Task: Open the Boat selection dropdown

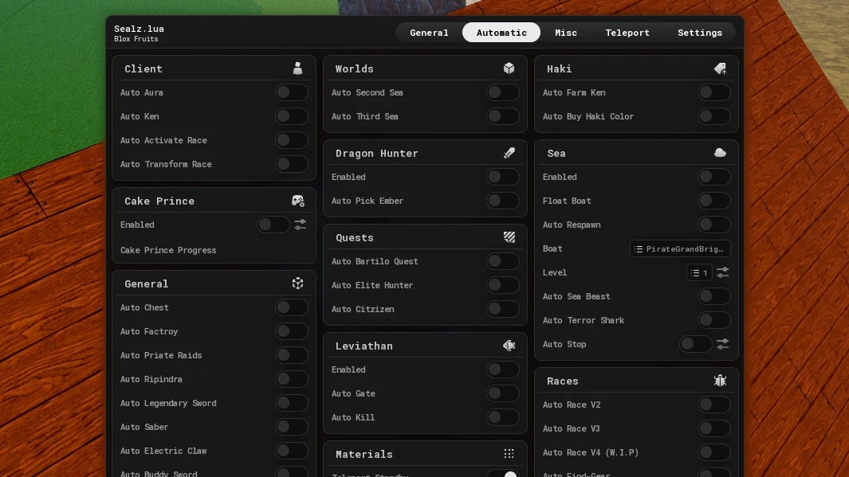Action: click(x=680, y=248)
